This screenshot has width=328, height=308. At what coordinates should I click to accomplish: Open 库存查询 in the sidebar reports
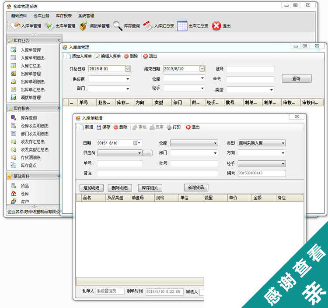[x=29, y=118]
